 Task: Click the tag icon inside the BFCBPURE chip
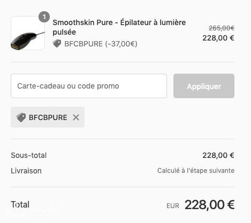[21, 117]
